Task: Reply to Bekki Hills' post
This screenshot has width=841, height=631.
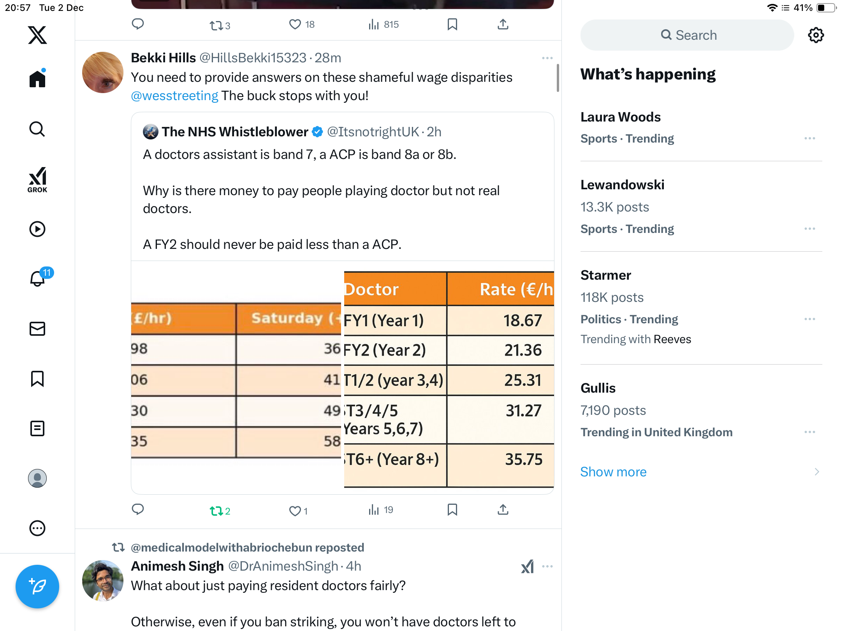Action: (x=138, y=510)
